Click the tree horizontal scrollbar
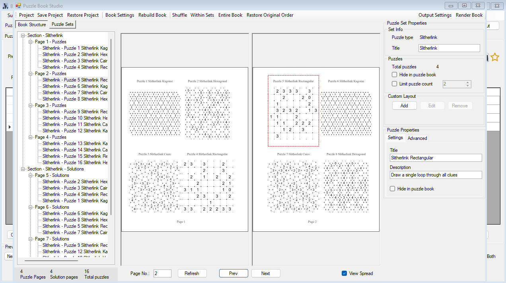The width and height of the screenshot is (506, 283). (x=51, y=261)
